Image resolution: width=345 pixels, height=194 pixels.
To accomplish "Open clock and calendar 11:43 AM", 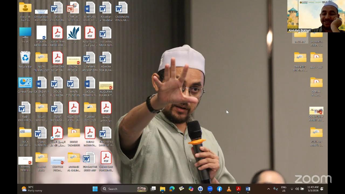I will click(313, 189).
